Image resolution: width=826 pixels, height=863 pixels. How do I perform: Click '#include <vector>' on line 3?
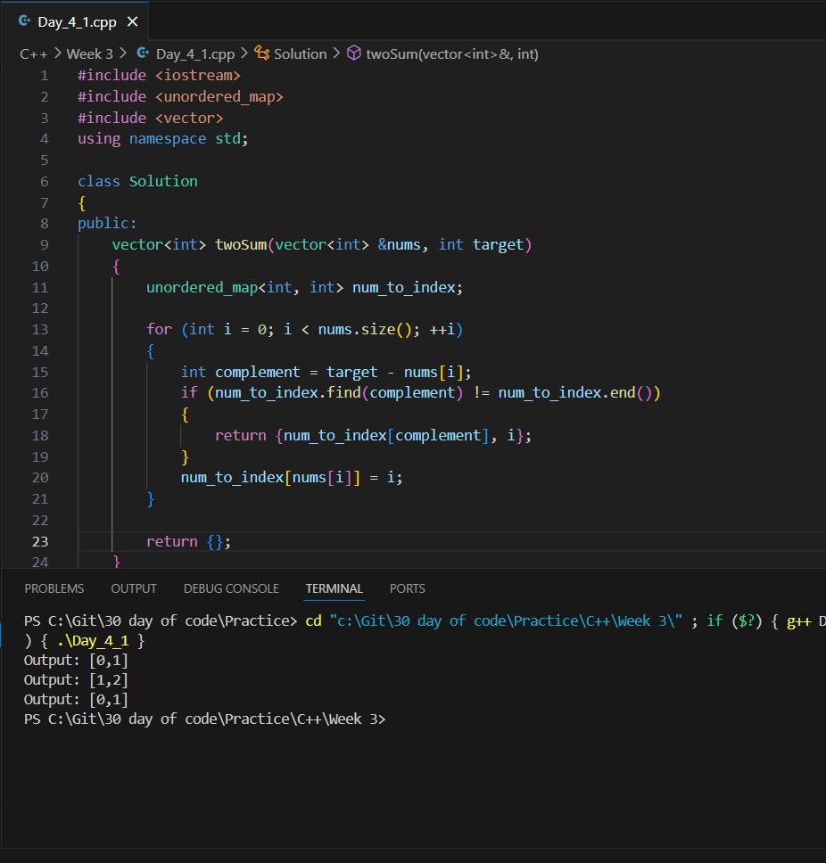coord(151,118)
